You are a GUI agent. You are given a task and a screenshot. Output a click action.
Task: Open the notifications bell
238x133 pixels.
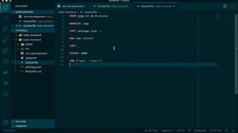tap(233, 130)
